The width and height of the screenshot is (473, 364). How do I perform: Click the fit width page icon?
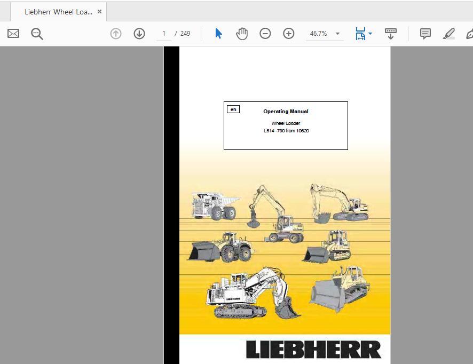point(360,34)
